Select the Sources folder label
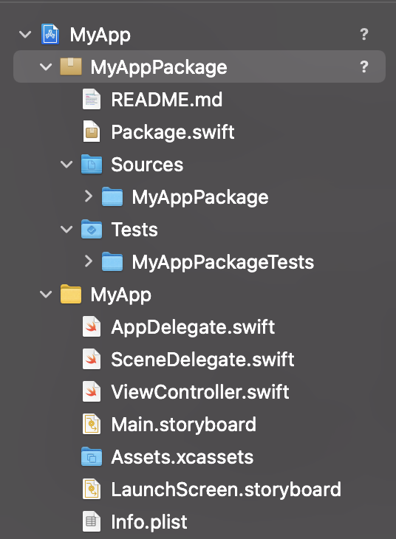This screenshot has height=539, width=396. click(x=147, y=165)
